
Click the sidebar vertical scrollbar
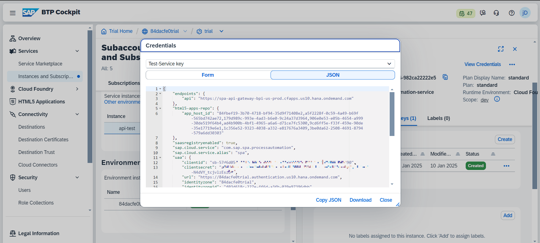pyautogui.click(x=90, y=96)
